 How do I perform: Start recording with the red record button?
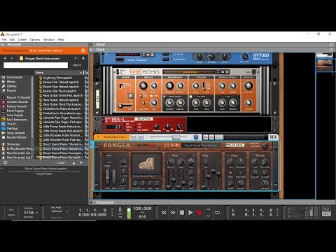(199, 212)
